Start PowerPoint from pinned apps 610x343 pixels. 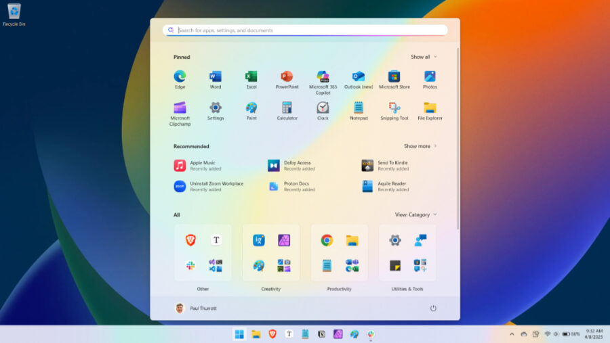(x=287, y=80)
